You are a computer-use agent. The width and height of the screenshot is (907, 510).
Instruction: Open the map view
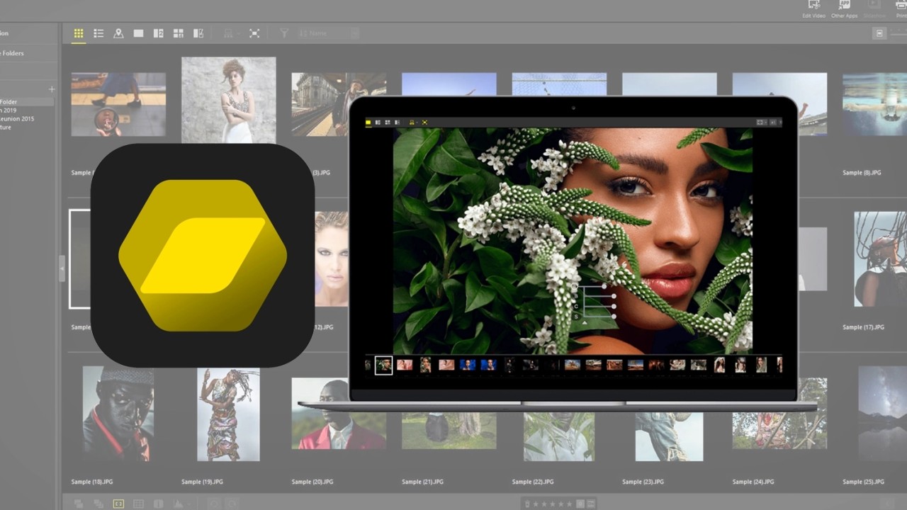pyautogui.click(x=118, y=33)
